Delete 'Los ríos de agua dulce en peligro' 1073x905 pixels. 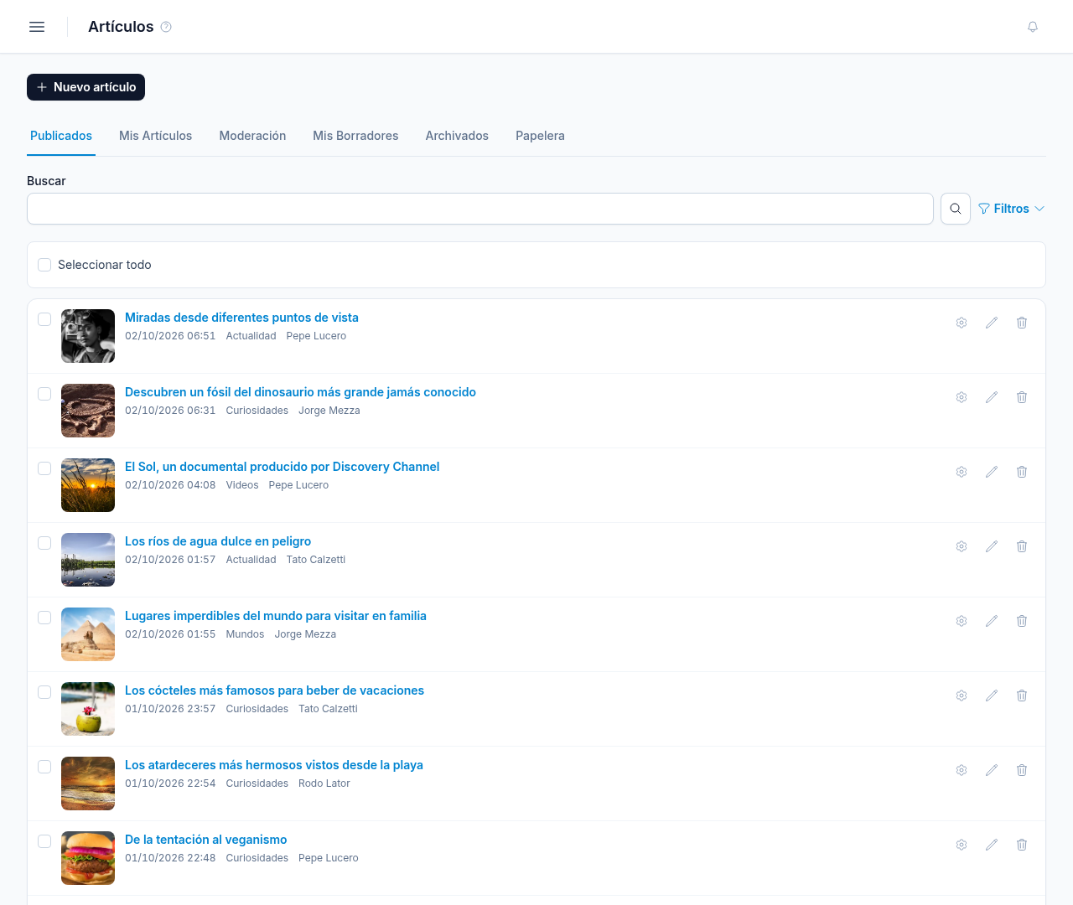pos(1022,546)
